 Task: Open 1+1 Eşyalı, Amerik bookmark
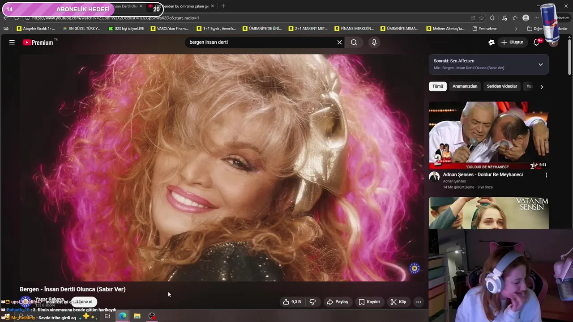216,29
